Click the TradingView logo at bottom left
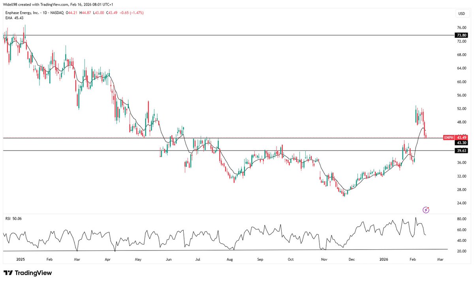 [28, 273]
